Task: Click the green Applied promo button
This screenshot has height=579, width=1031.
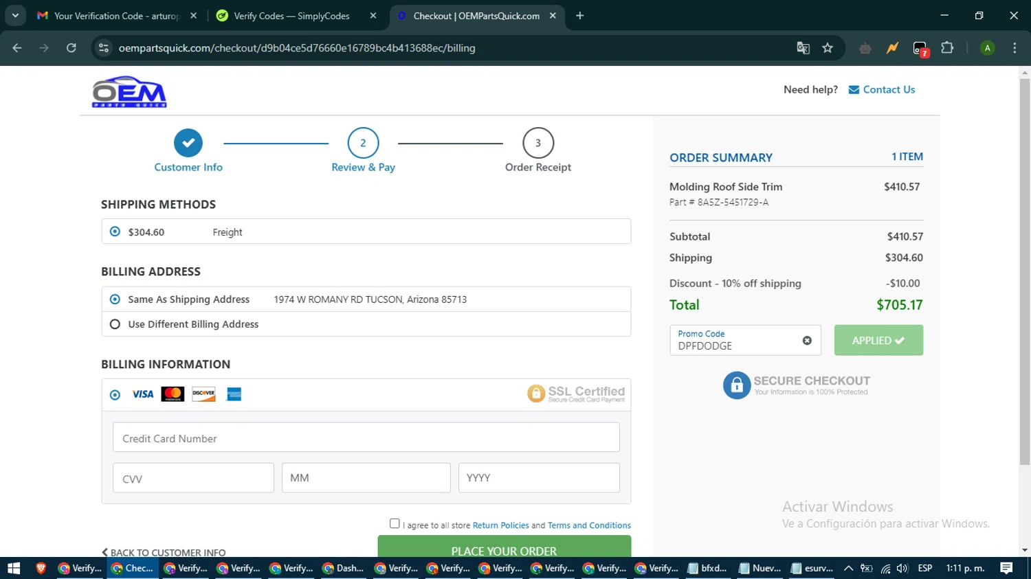Action: click(x=878, y=341)
